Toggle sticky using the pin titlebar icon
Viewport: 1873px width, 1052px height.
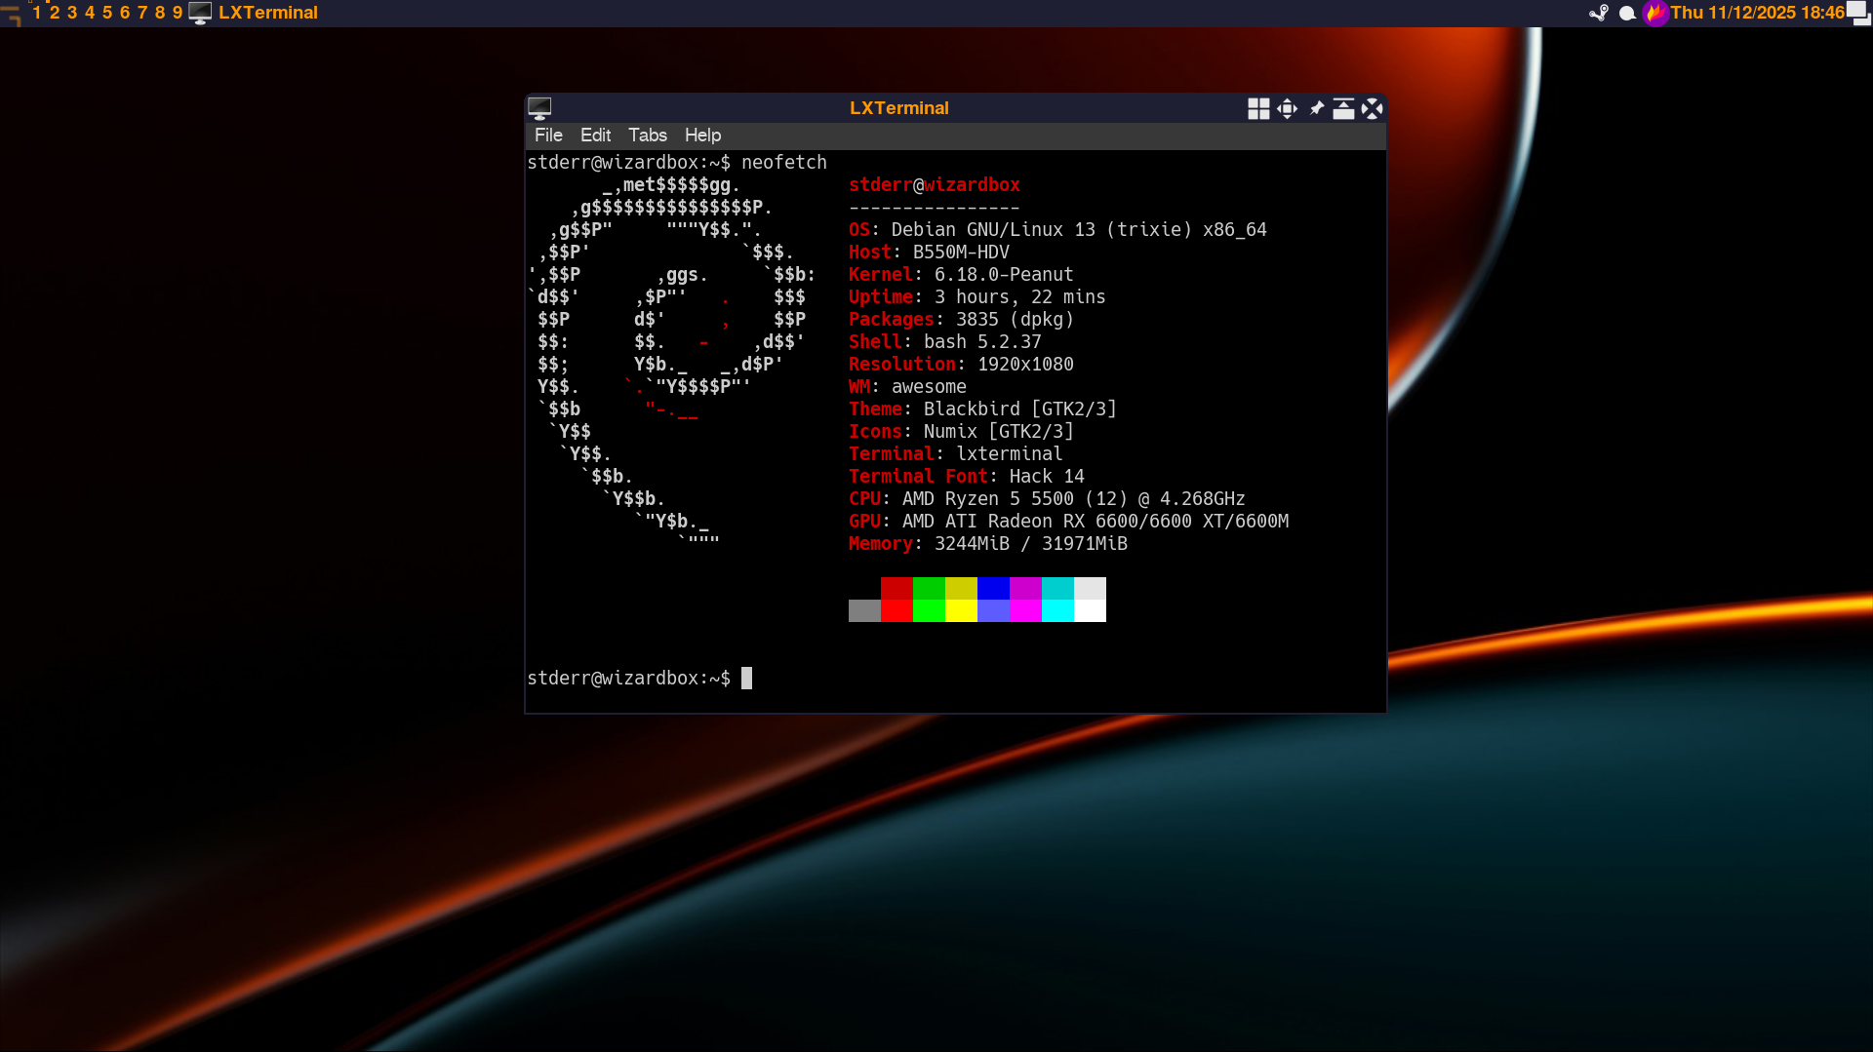[1316, 108]
